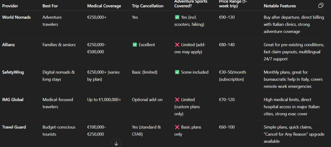The width and height of the screenshot is (331, 147).
Task: Click IMG Global's high medical limits text
Action: 292,107
